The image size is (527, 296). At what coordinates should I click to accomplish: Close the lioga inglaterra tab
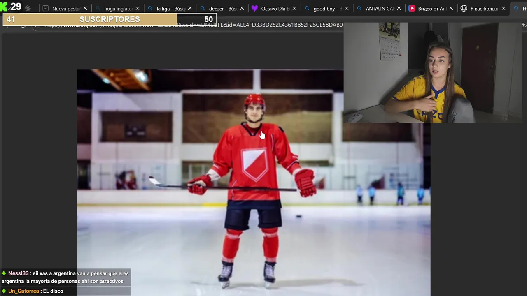point(138,8)
